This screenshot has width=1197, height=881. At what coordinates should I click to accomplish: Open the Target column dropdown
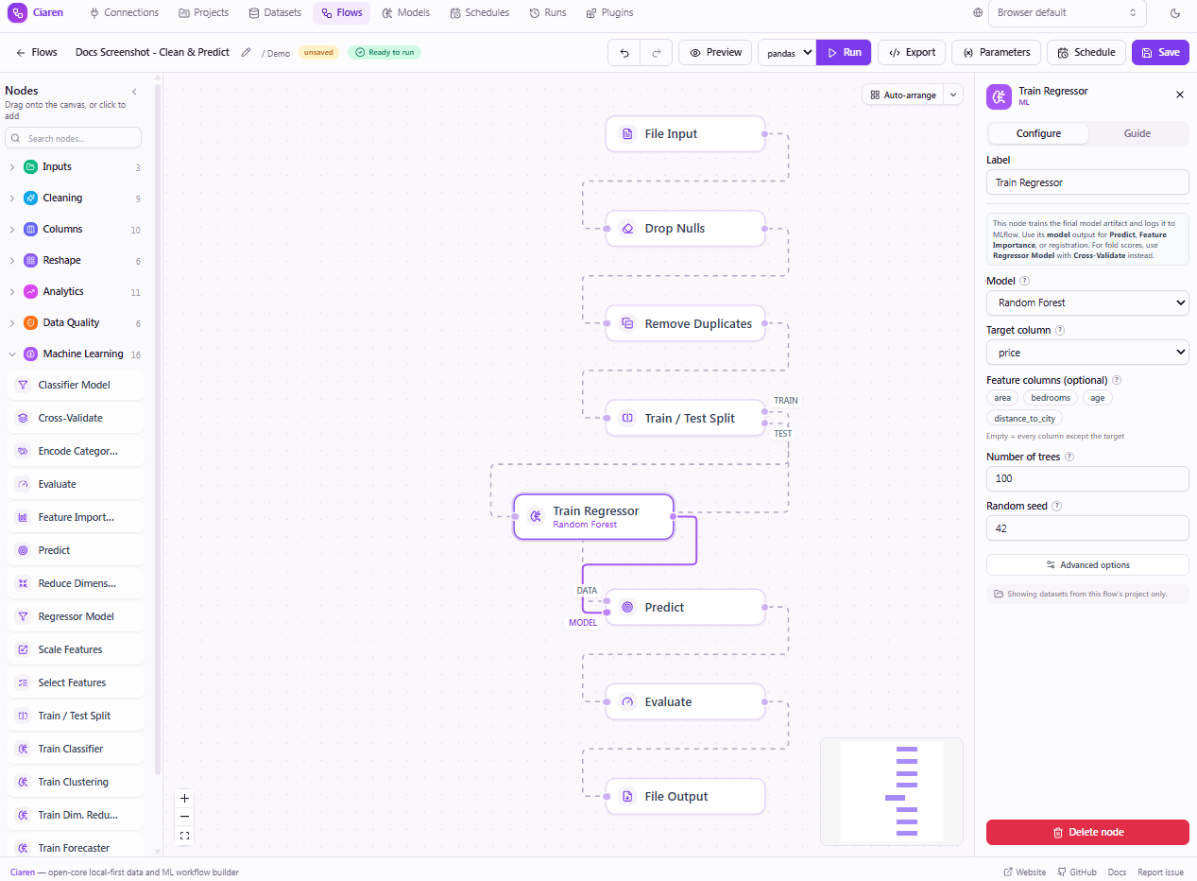1087,353
